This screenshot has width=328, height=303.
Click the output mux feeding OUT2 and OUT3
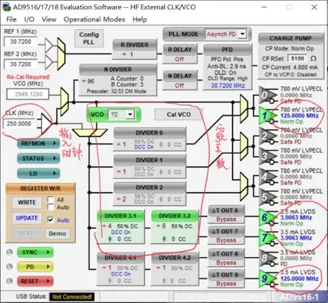tap(244, 147)
